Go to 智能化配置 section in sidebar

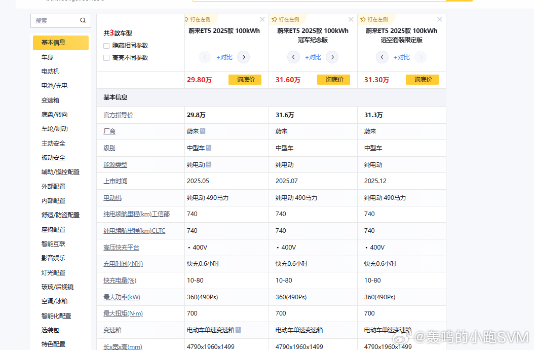(56, 316)
